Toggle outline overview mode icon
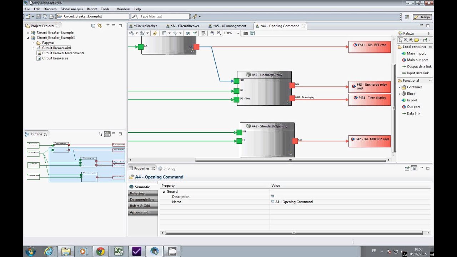The image size is (457, 257). click(x=107, y=134)
